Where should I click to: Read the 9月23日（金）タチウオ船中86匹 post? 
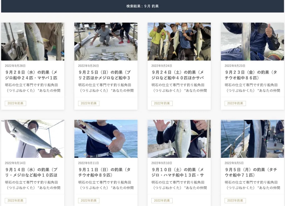point(251,75)
